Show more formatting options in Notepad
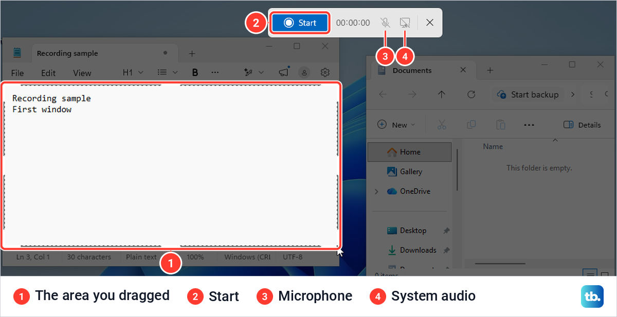This screenshot has height=317, width=617. (x=215, y=73)
